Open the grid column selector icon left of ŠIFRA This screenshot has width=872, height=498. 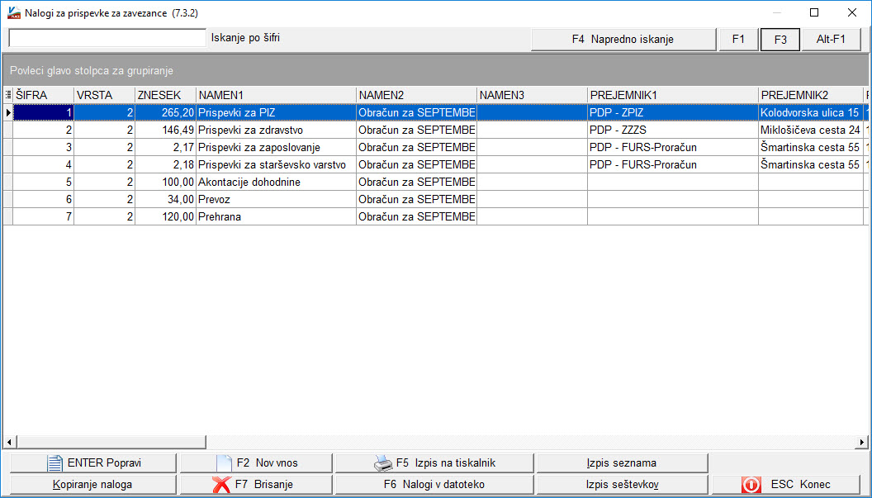(x=7, y=95)
